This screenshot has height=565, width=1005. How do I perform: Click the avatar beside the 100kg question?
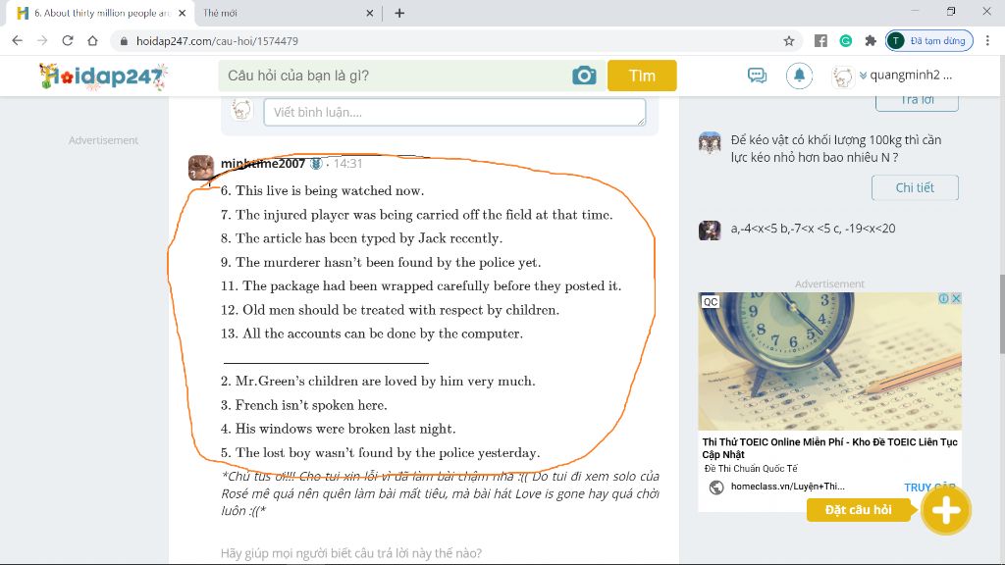tap(710, 143)
